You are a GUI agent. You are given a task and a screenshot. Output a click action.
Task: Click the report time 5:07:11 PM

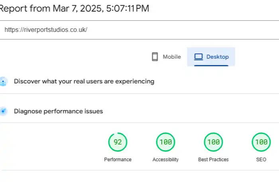[127, 8]
